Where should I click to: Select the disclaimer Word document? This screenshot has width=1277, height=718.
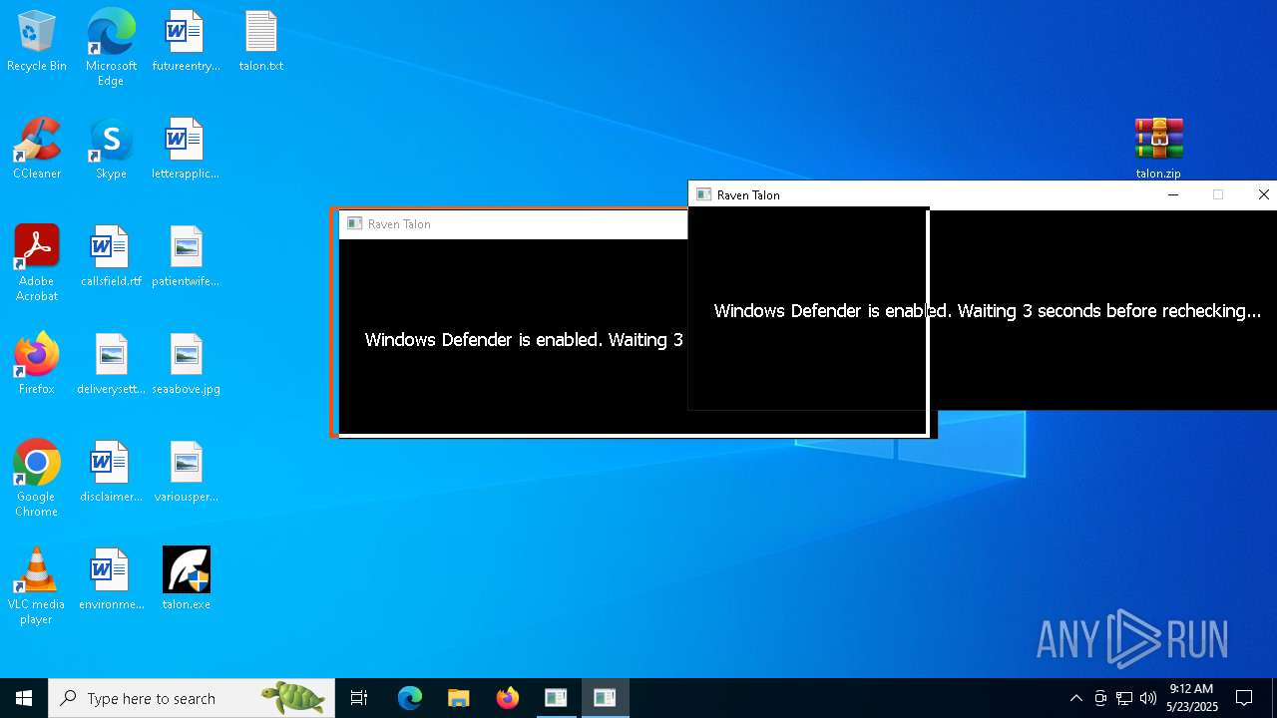111,473
